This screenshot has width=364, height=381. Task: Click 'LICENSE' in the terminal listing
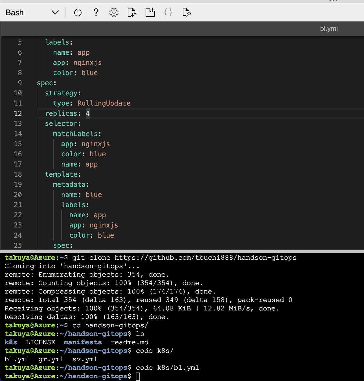41,342
